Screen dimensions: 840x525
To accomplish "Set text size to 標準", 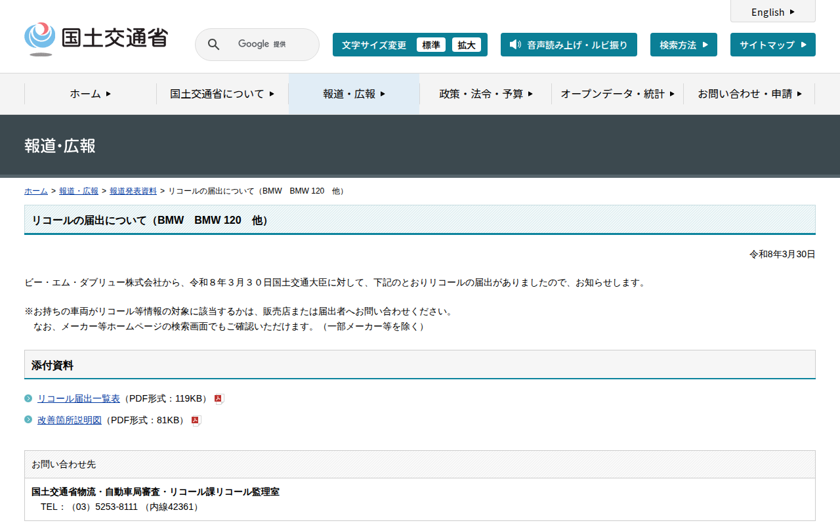I will (430, 45).
